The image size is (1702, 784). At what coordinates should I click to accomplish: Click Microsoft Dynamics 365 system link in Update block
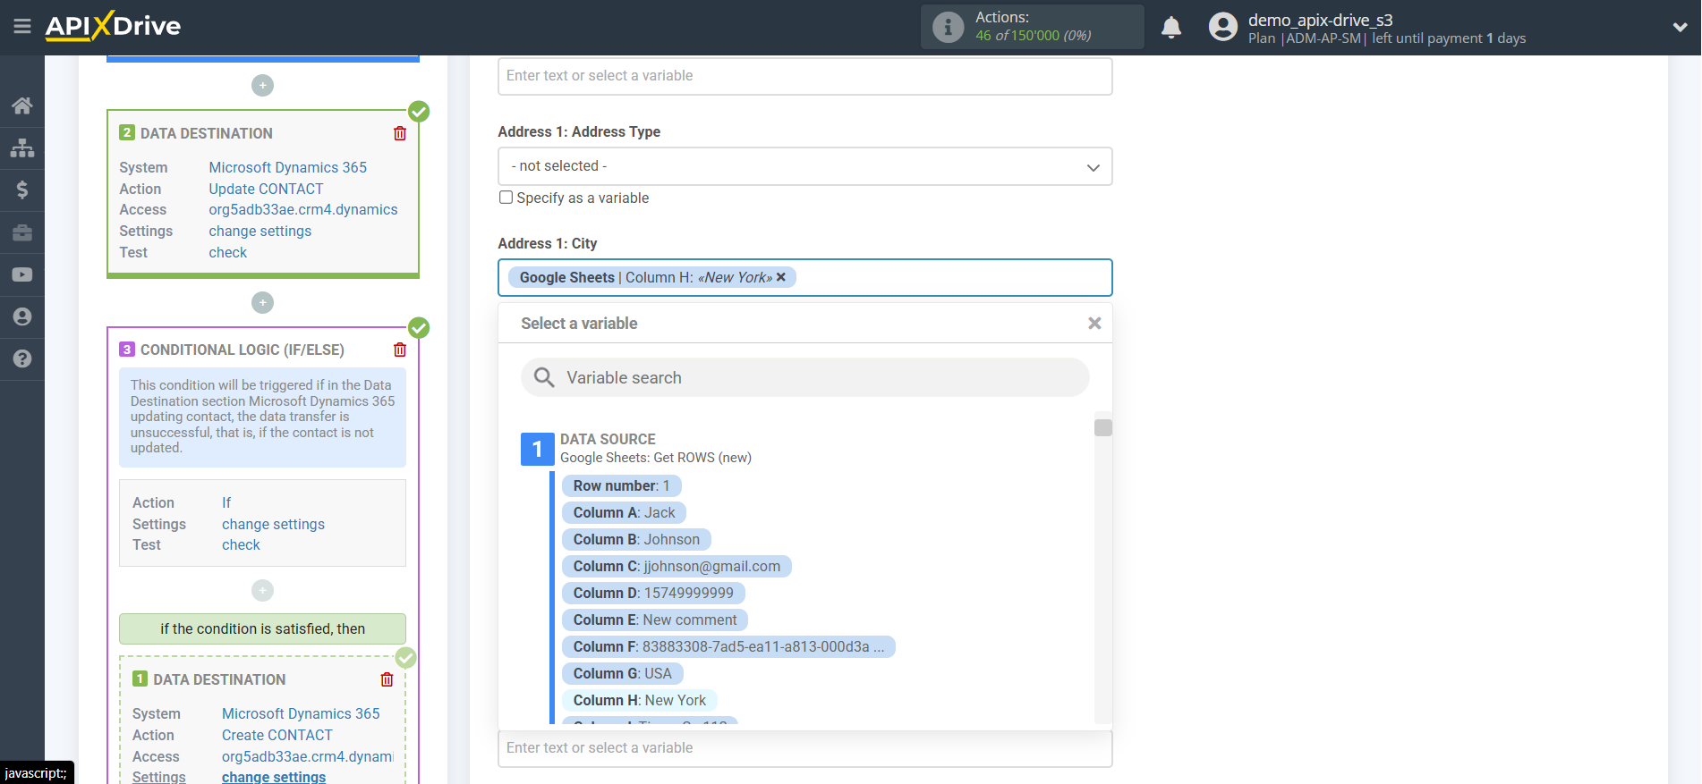coord(287,167)
